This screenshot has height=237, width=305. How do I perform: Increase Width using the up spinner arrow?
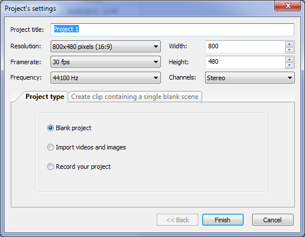pos(289,44)
